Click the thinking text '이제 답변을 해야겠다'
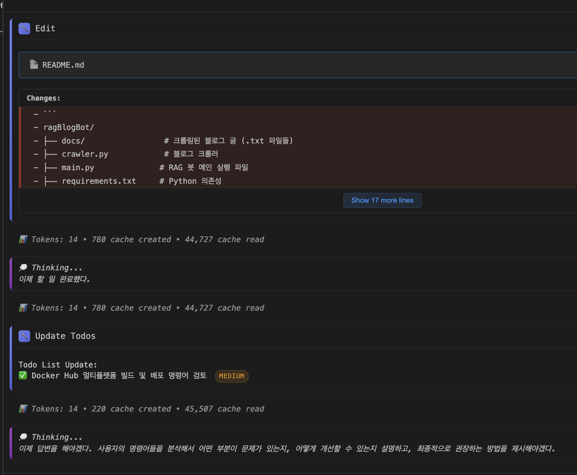Screen dimensions: 577x475 (x=287, y=448)
